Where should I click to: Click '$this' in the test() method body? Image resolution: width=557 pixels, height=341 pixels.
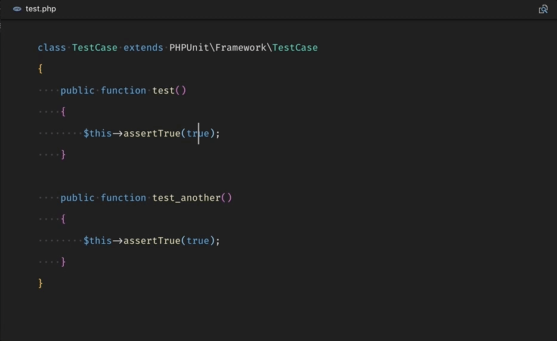[98, 134]
